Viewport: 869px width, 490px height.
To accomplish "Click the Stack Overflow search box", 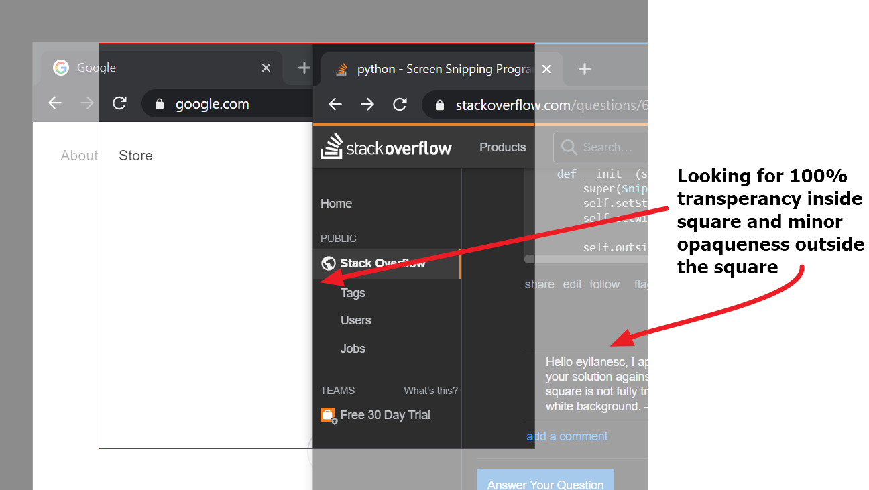I will tap(601, 147).
